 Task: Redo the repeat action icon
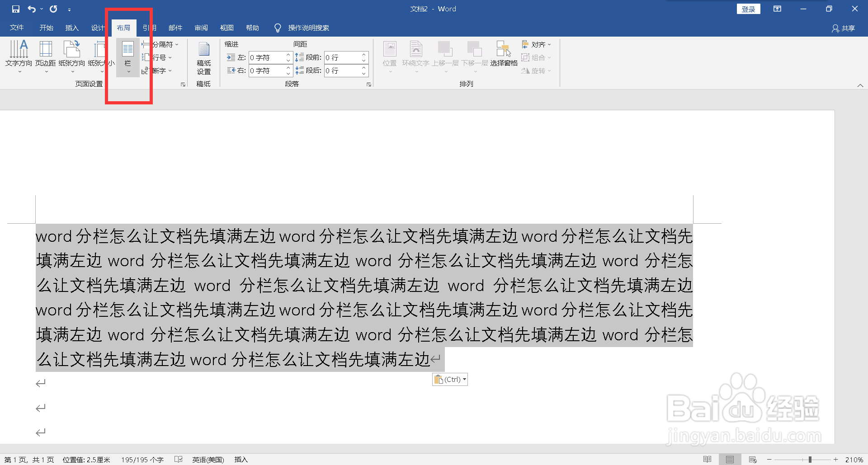pyautogui.click(x=53, y=9)
